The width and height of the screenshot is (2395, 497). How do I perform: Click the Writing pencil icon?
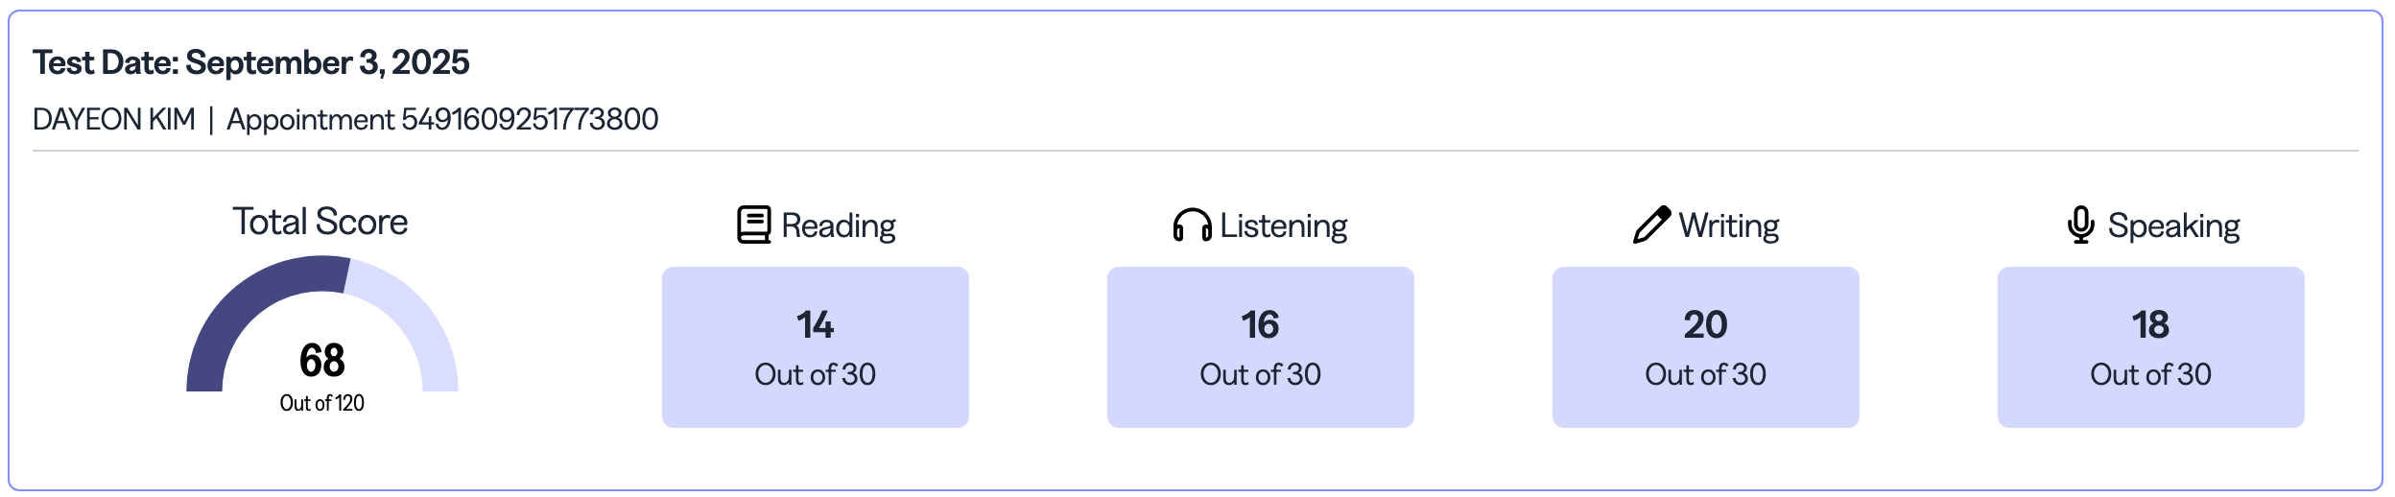click(1651, 225)
